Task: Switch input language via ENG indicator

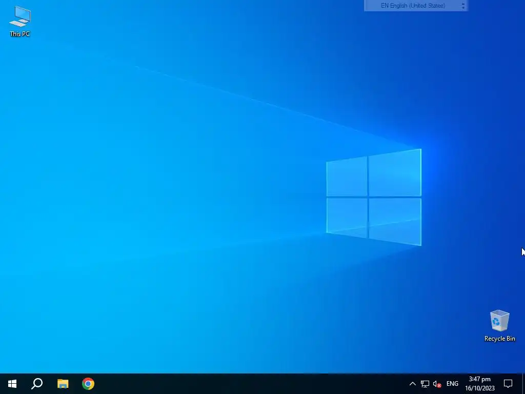Action: tap(452, 384)
